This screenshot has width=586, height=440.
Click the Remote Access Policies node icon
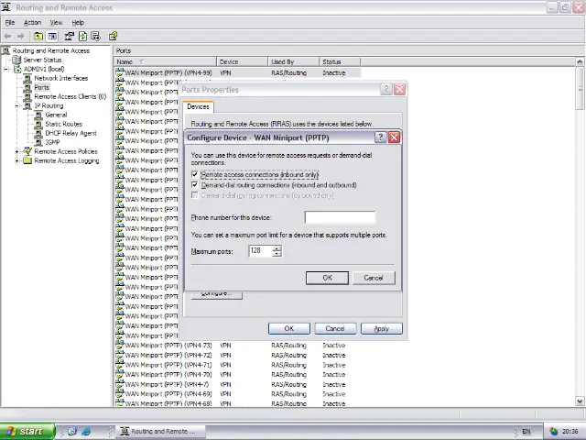pos(27,151)
